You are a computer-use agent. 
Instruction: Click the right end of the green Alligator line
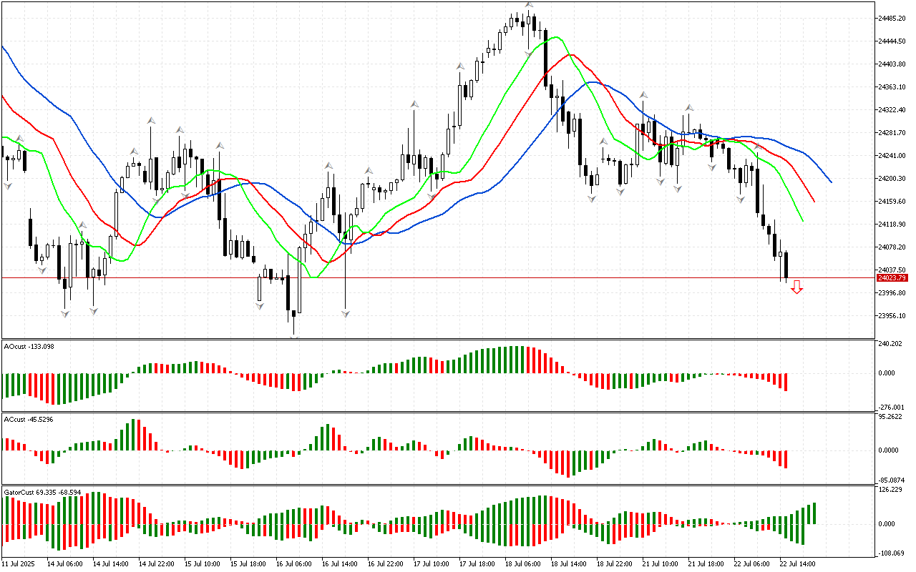tap(803, 220)
